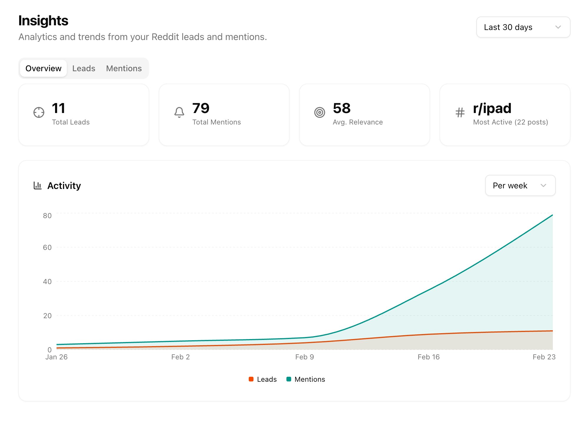This screenshot has height=425, width=587.
Task: Click the hashtag icon next to r/ipad
Action: [460, 112]
